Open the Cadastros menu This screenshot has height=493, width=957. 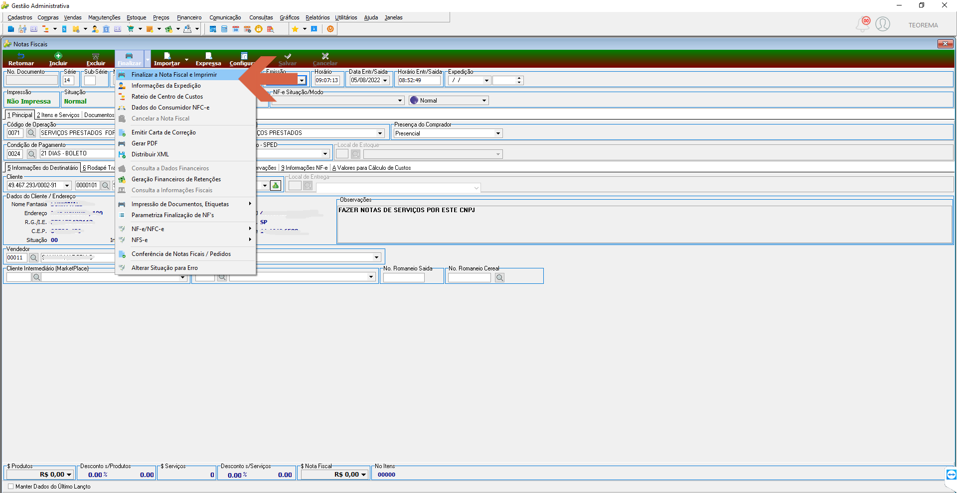pos(20,17)
